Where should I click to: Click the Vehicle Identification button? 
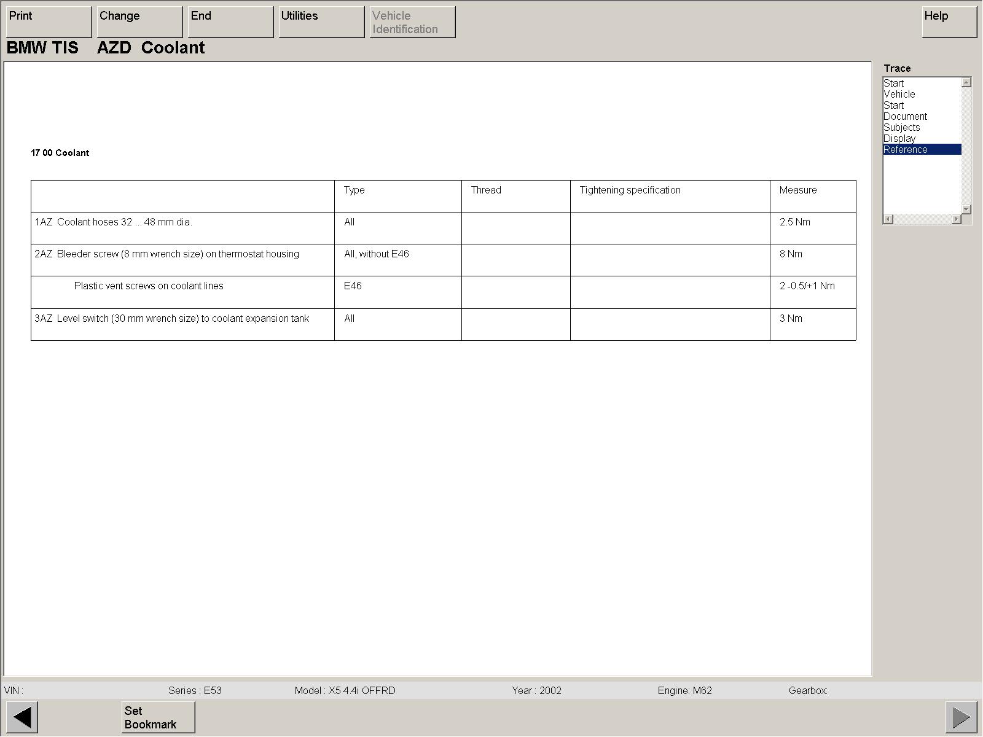click(x=412, y=22)
